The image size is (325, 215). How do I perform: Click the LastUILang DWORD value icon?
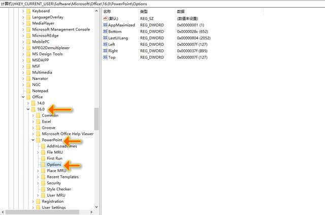click(105, 38)
